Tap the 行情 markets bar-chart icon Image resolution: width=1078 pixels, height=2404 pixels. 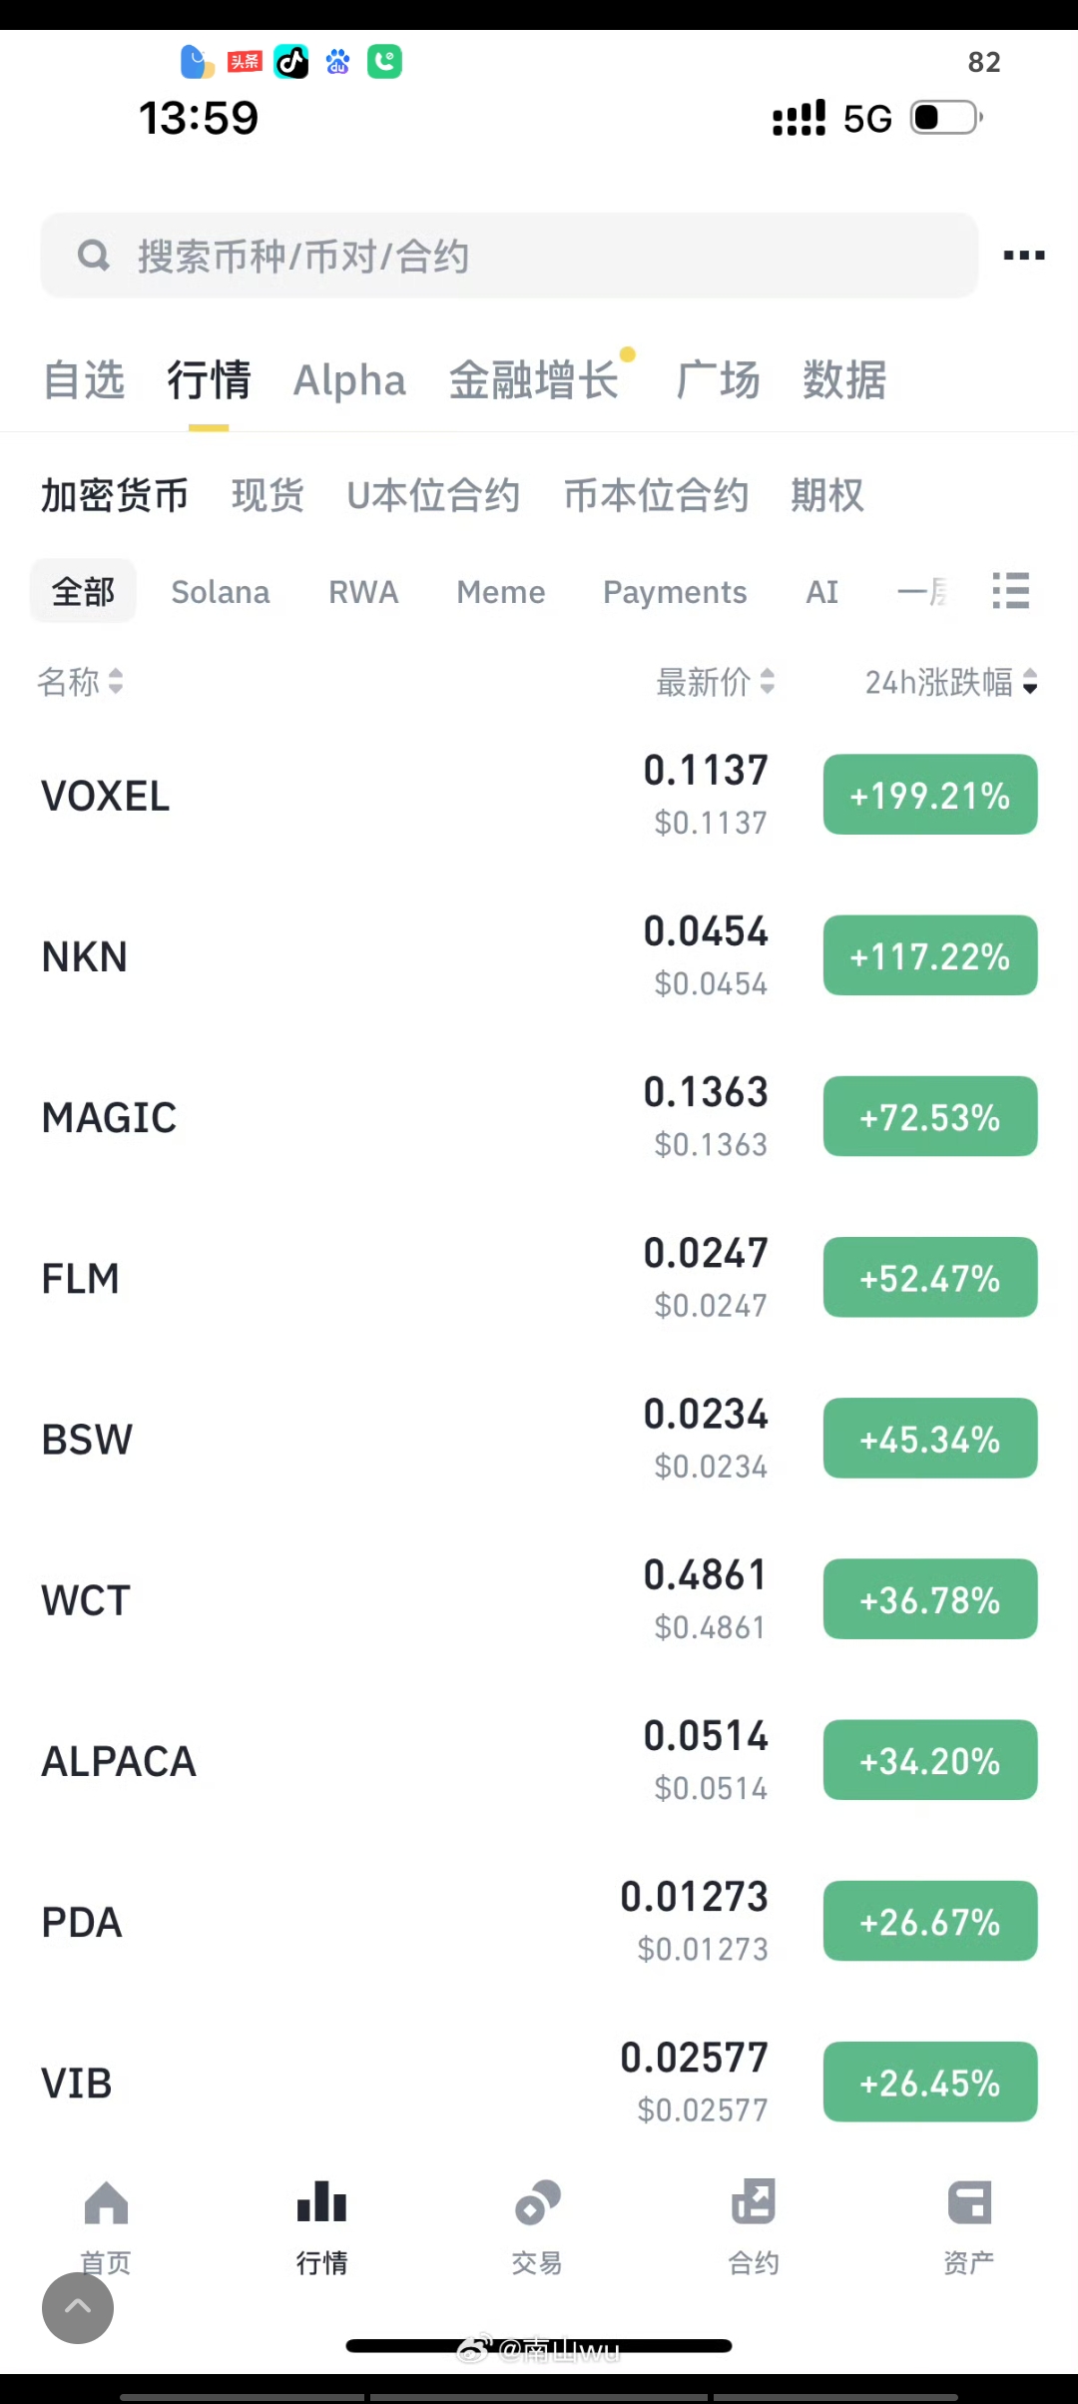pyautogui.click(x=321, y=2204)
